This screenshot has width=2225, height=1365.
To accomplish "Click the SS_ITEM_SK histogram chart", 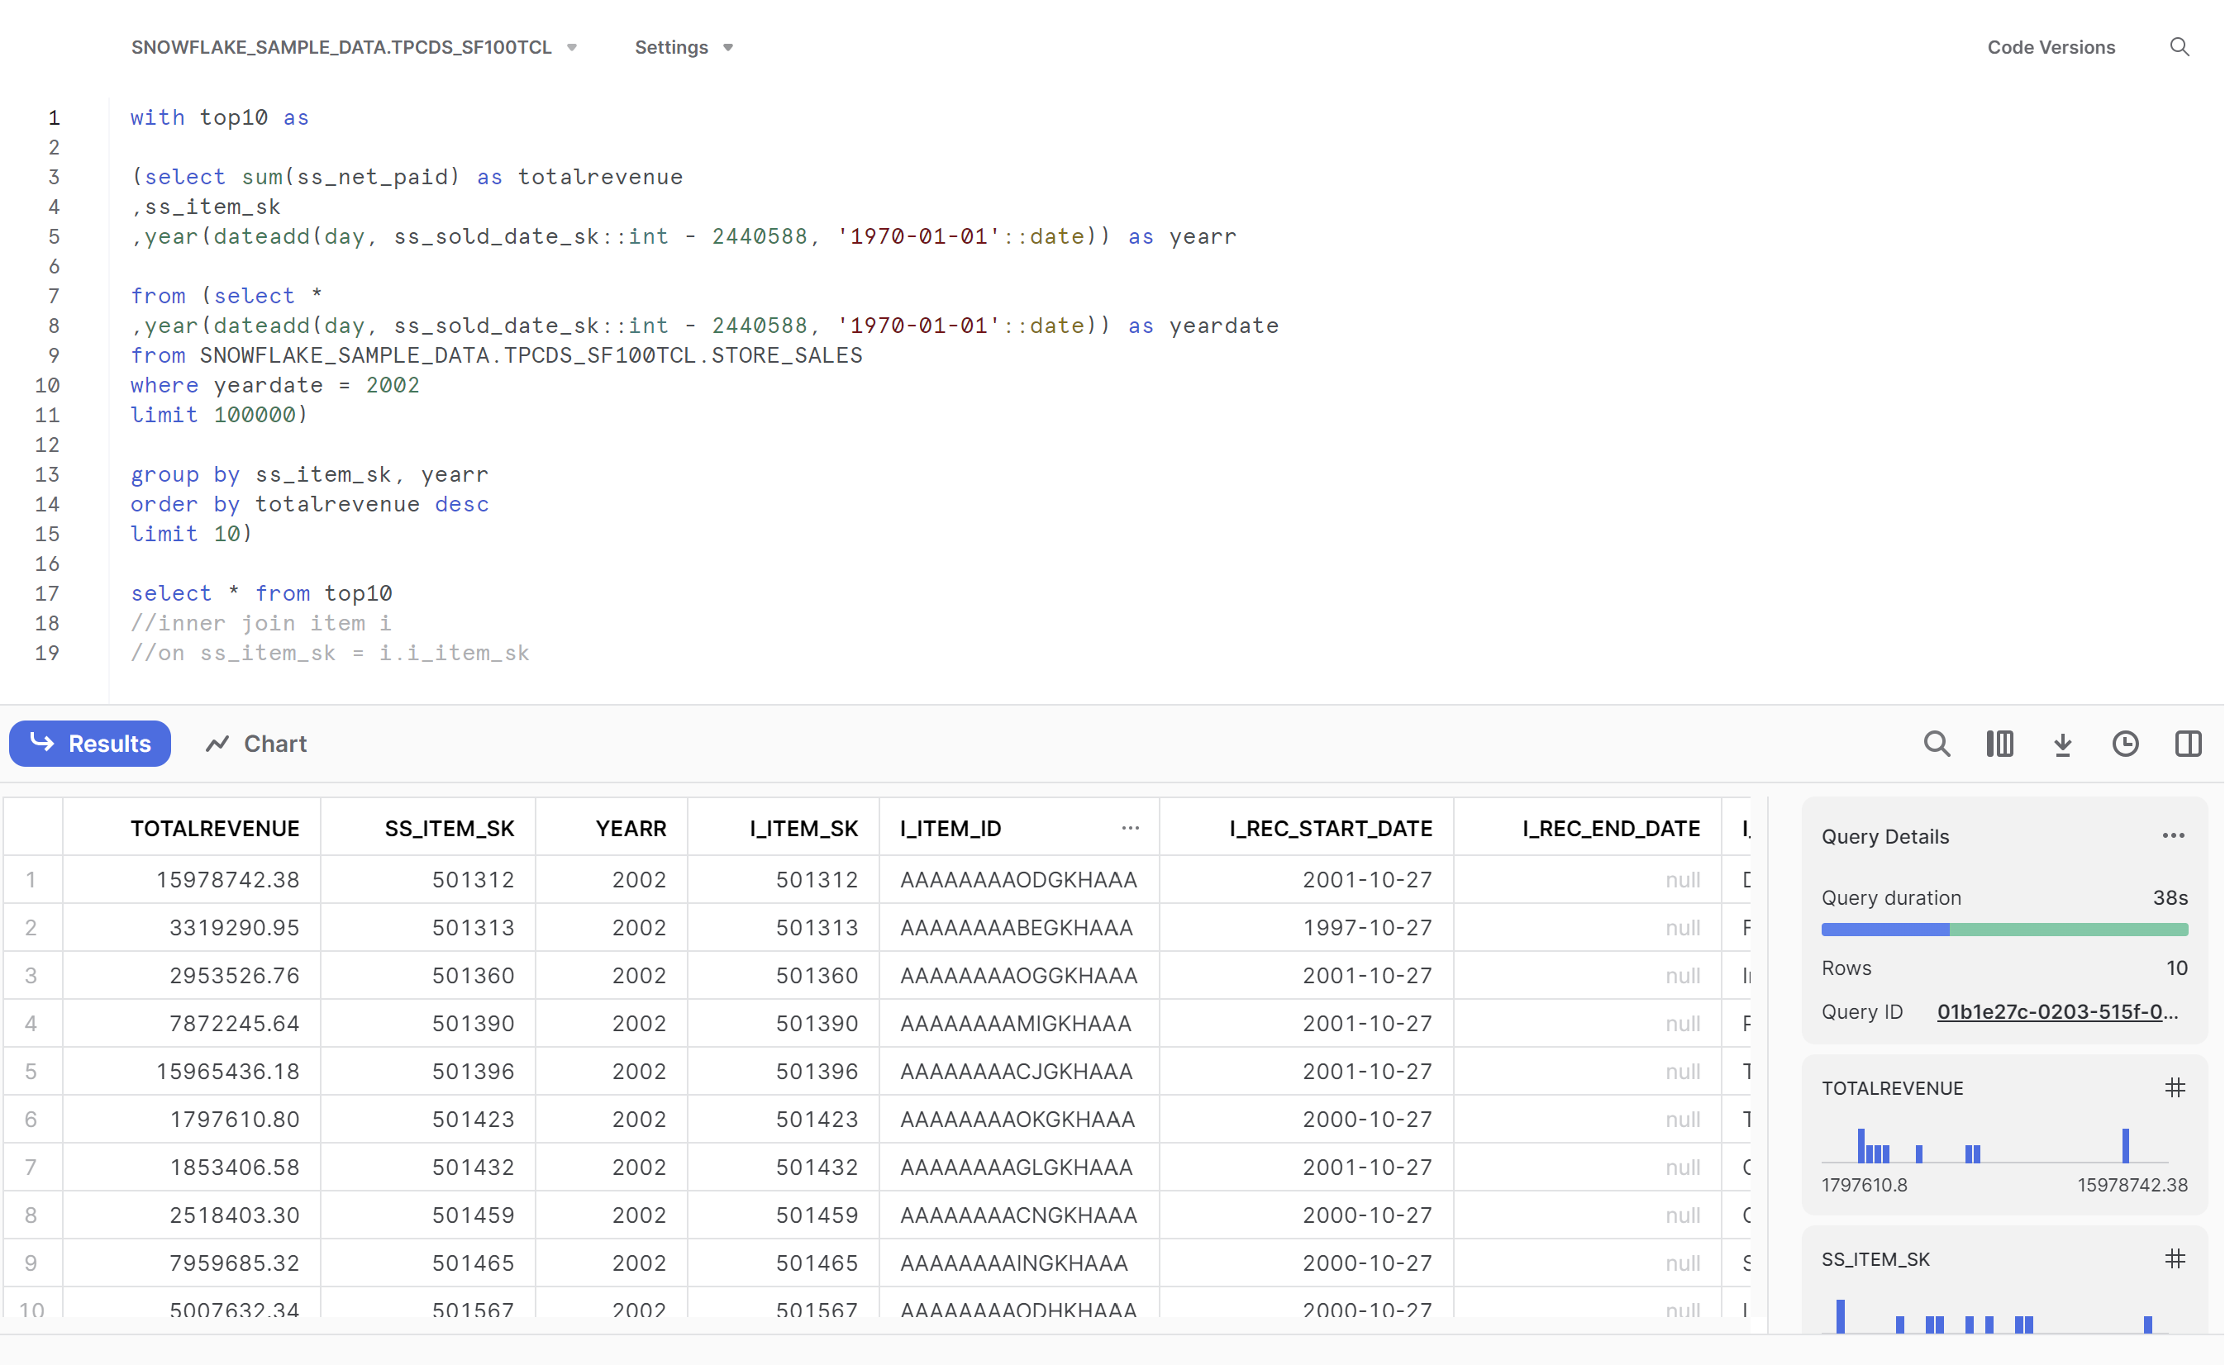I will coord(1994,1316).
